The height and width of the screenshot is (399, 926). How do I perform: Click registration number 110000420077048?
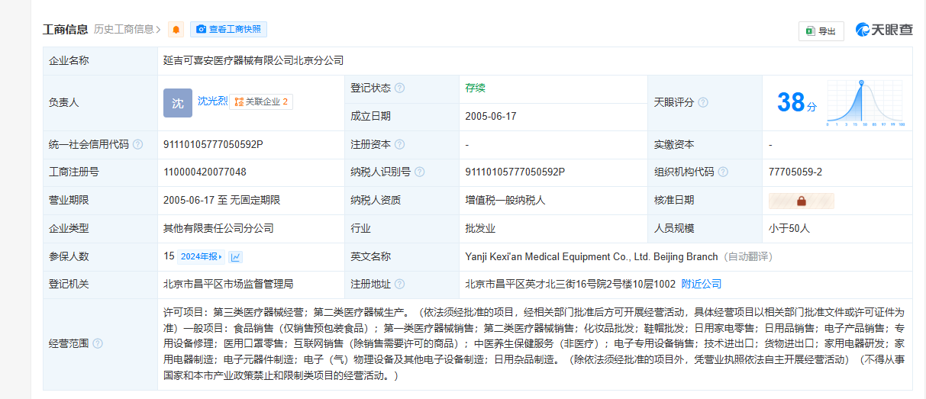coord(205,172)
